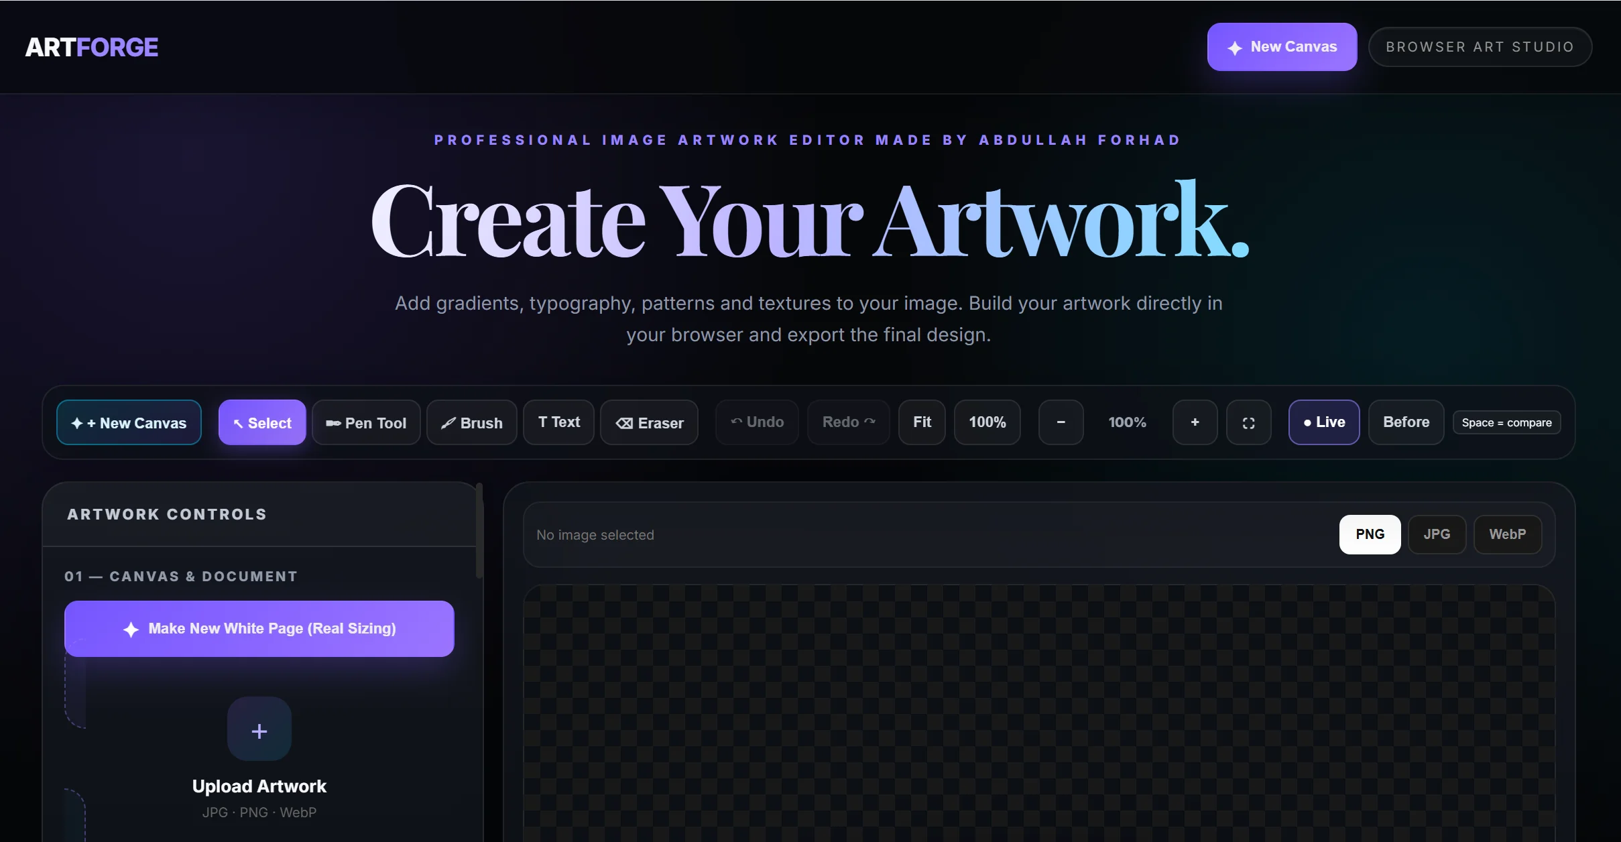The height and width of the screenshot is (842, 1621).
Task: Click the Browser Art Studio badge
Action: tap(1480, 47)
